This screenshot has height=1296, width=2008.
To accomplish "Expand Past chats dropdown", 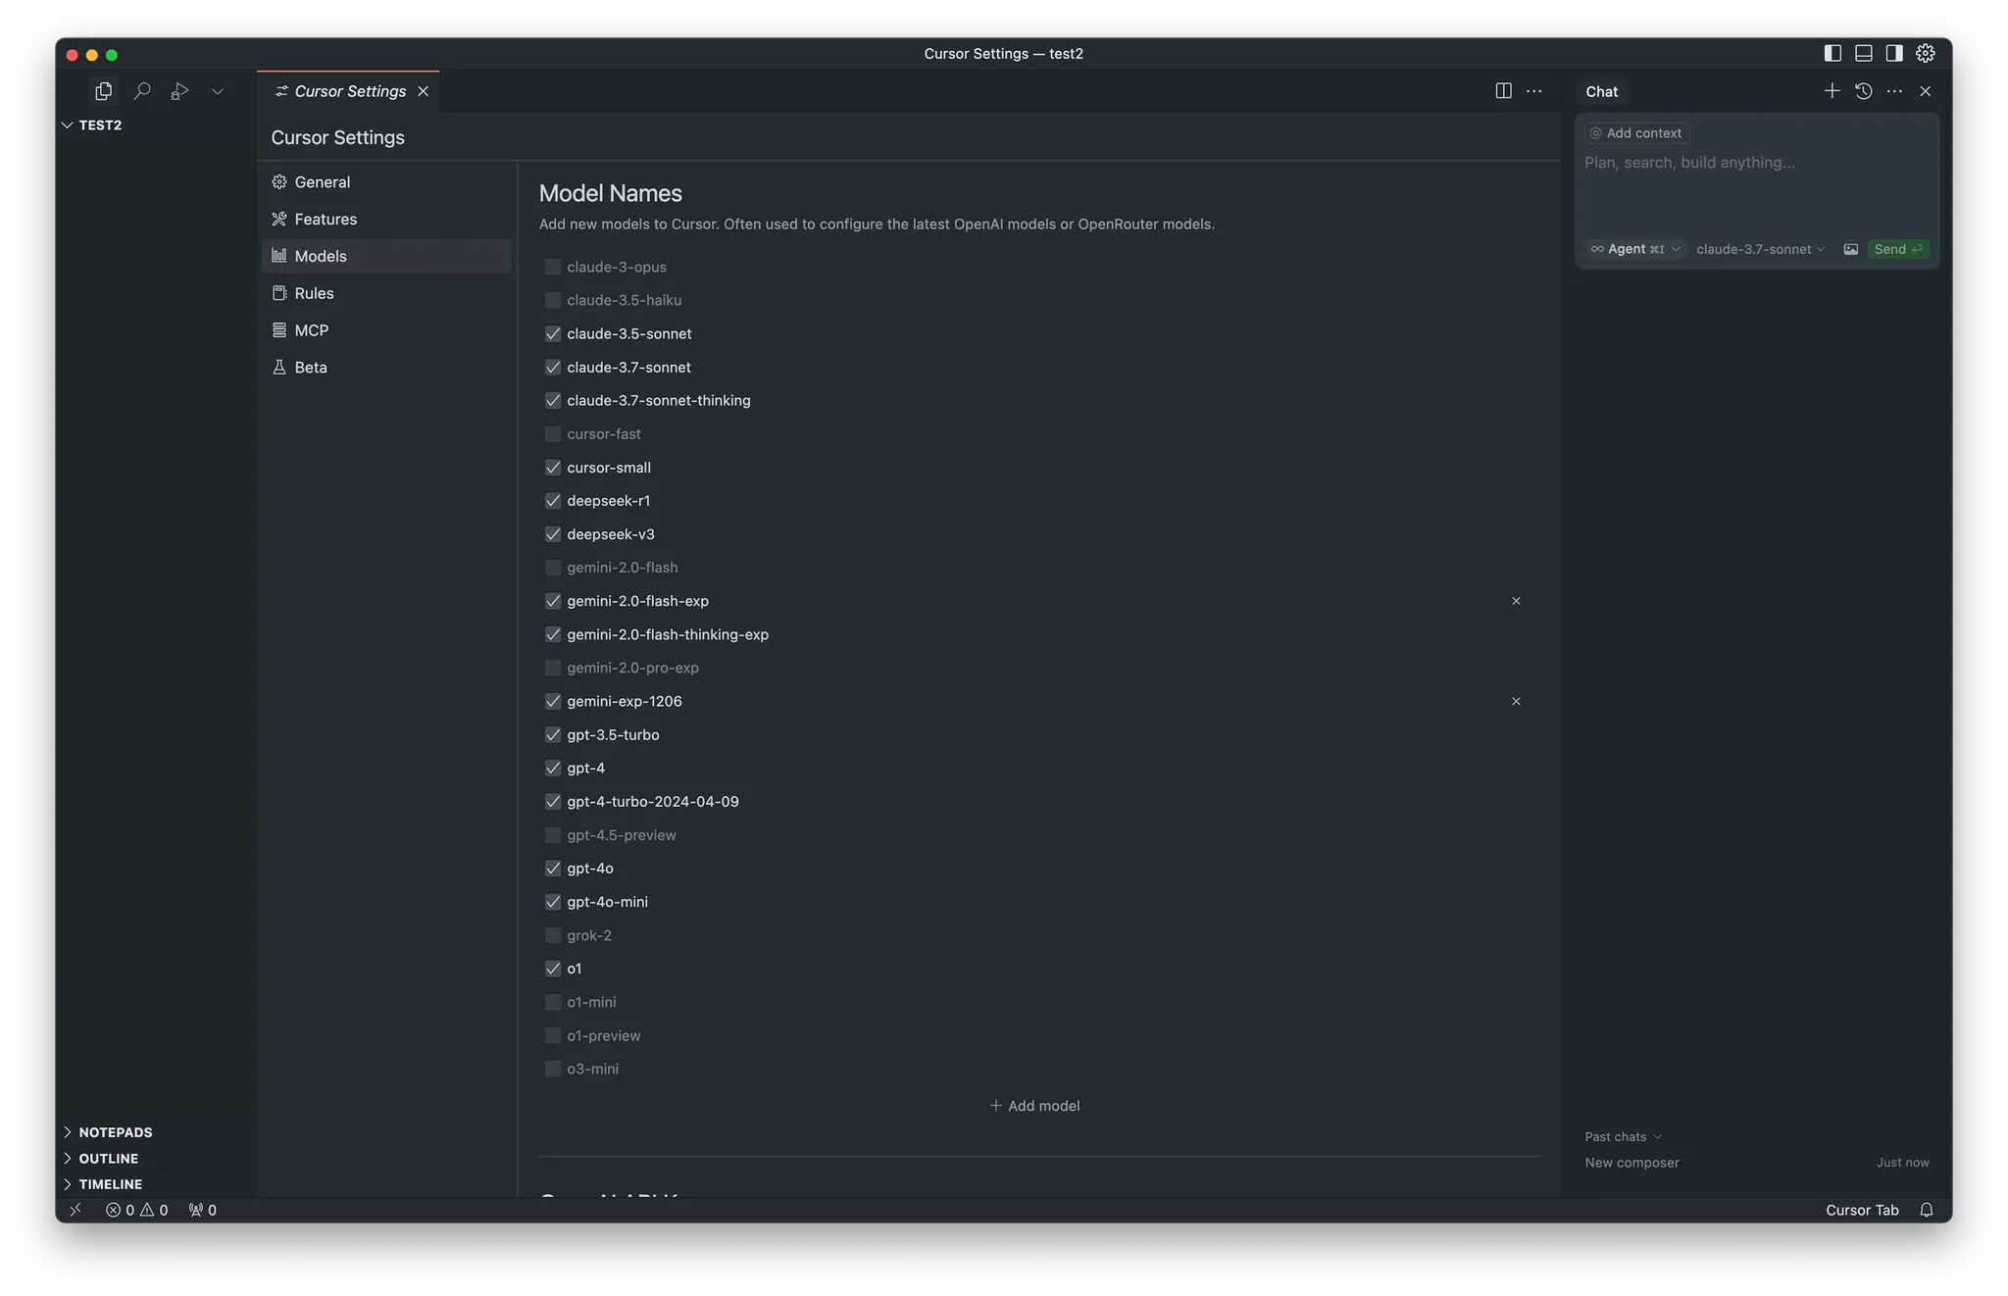I will 1623,1136.
